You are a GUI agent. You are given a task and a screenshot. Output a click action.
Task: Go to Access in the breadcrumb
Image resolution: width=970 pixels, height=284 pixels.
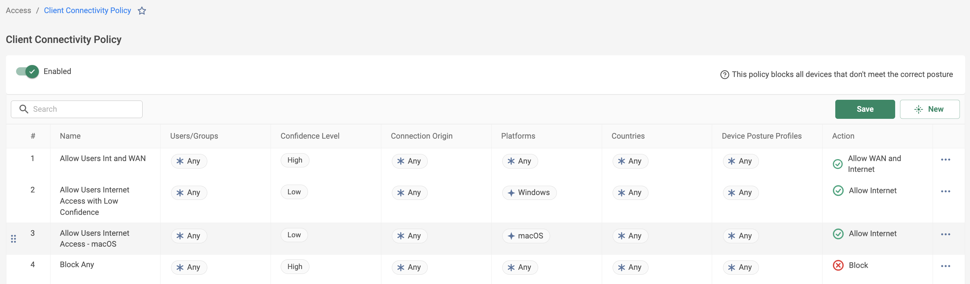pyautogui.click(x=18, y=10)
